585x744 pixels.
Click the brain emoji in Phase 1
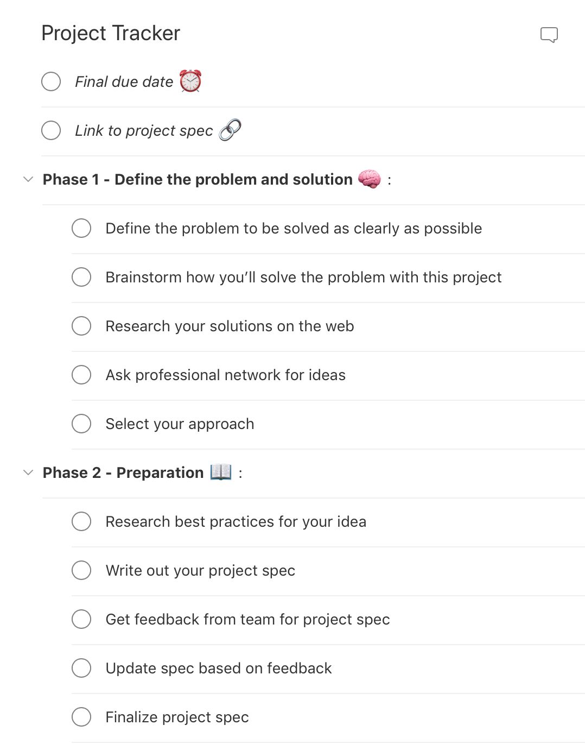click(370, 179)
